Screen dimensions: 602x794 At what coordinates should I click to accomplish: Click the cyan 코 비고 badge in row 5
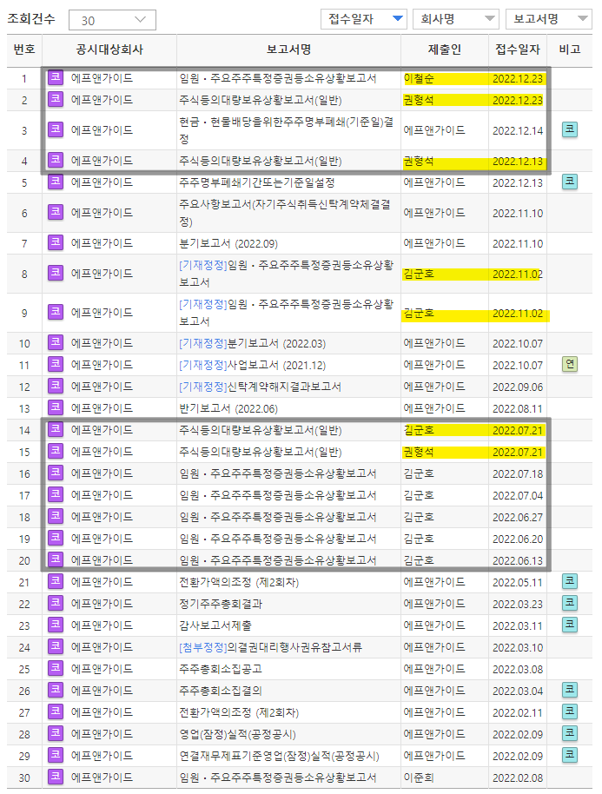pyautogui.click(x=570, y=182)
